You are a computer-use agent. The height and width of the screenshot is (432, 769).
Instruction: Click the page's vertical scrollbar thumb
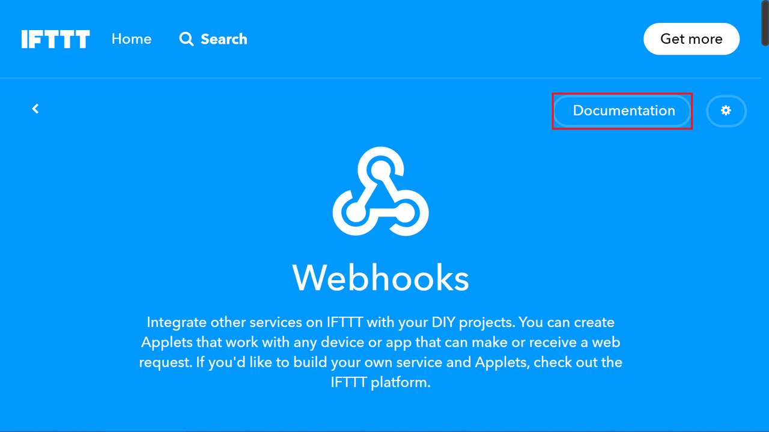[x=765, y=22]
